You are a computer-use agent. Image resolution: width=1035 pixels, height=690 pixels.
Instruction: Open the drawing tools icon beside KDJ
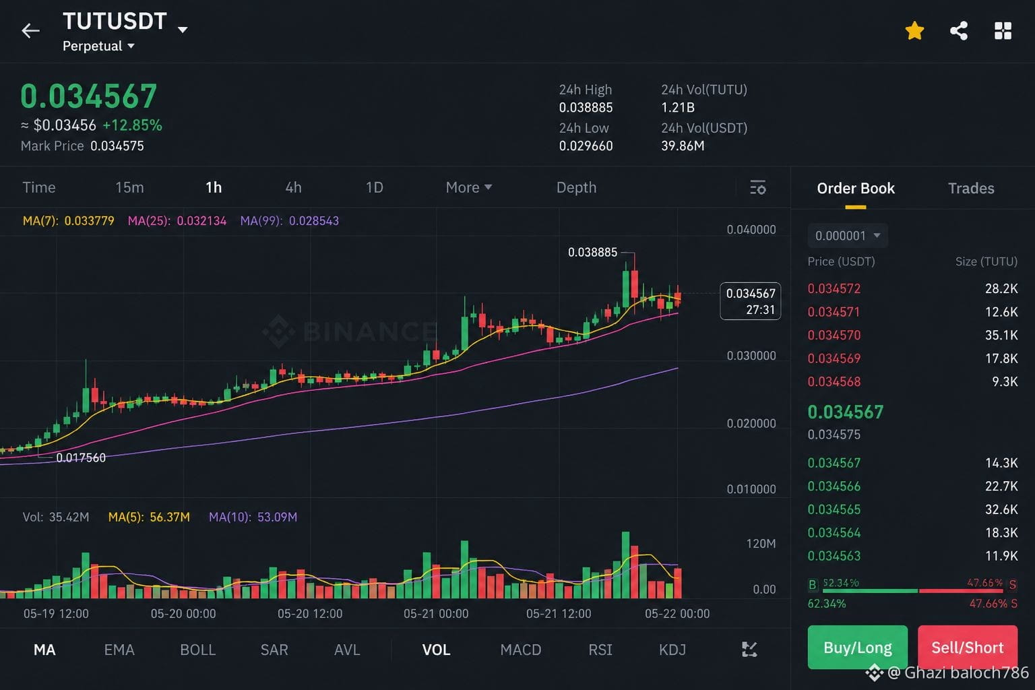point(749,650)
